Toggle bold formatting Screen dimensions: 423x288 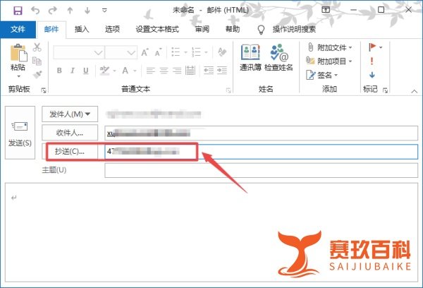(59, 71)
